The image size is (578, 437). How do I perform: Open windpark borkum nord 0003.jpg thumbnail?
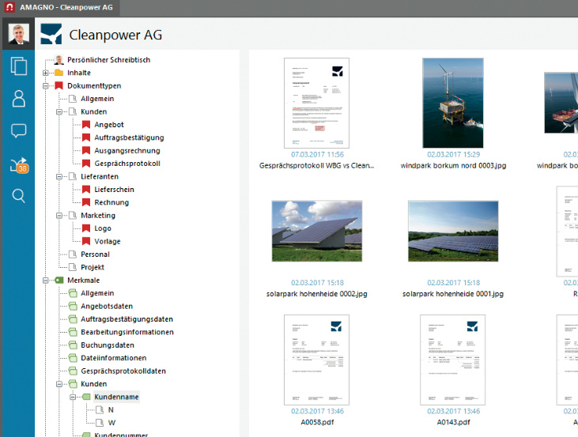coord(452,103)
